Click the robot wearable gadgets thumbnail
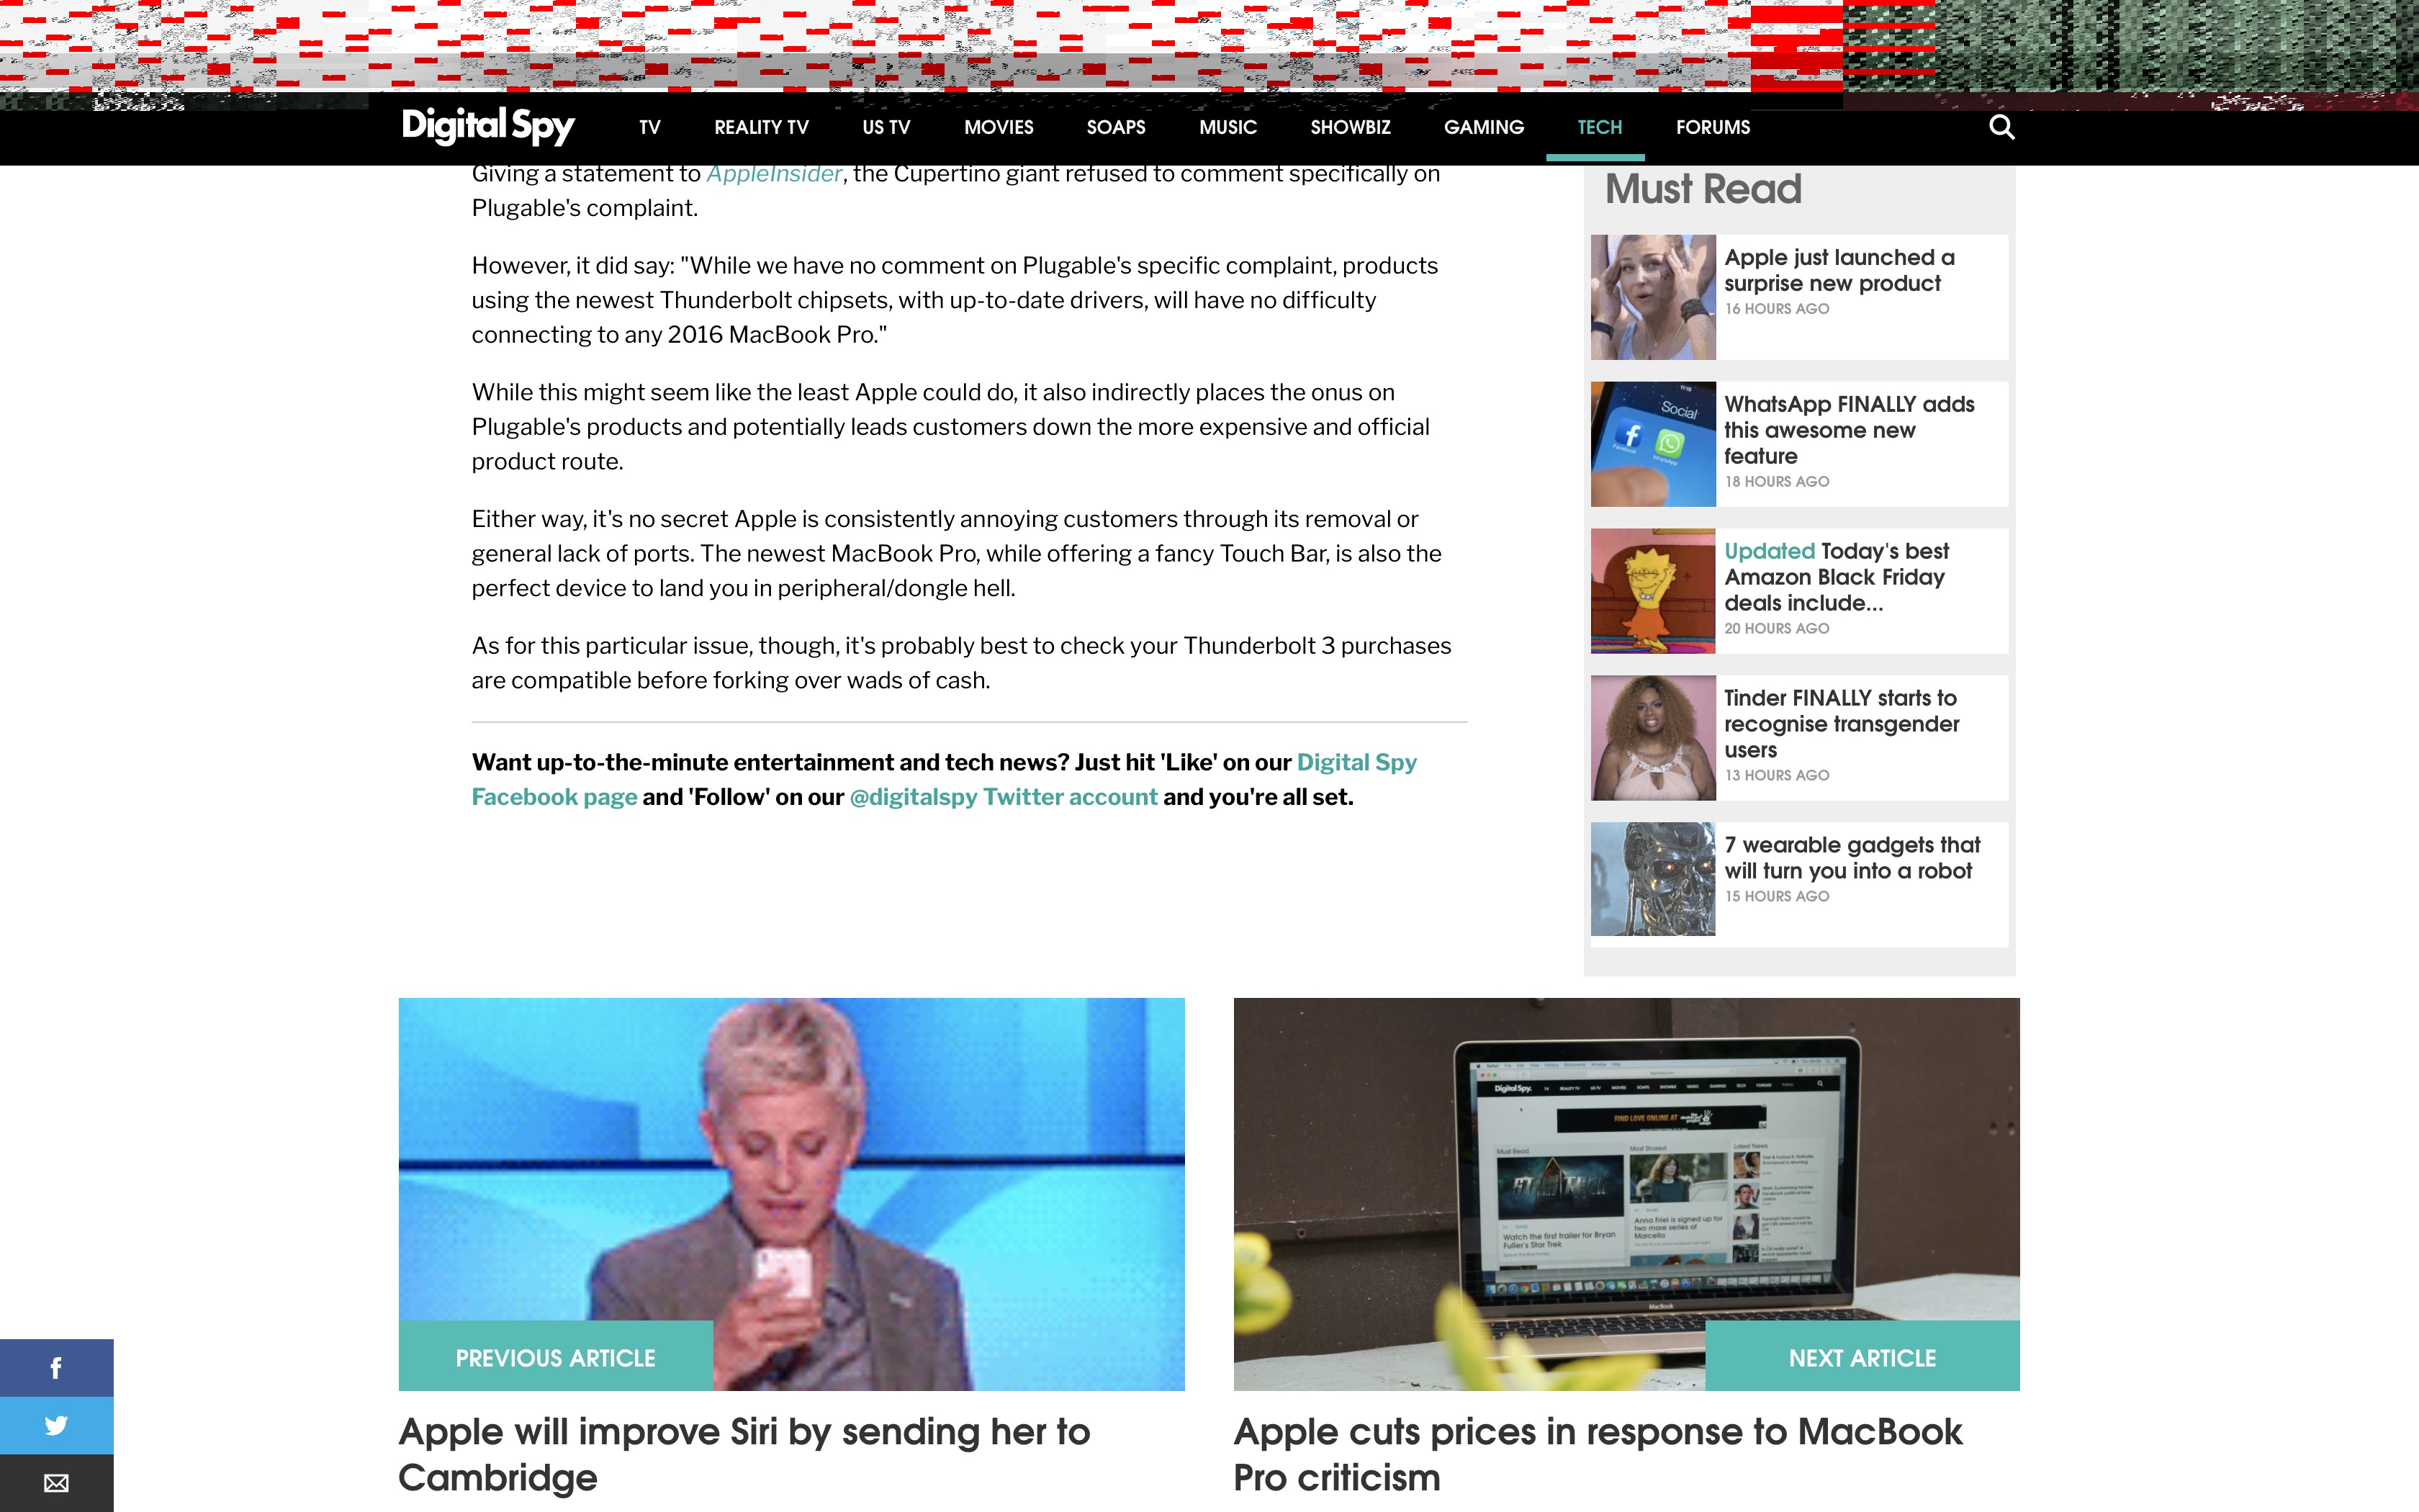The height and width of the screenshot is (1512, 2419). (1652, 879)
